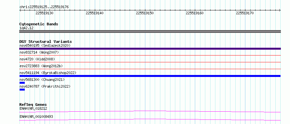Click the red line of nsv832714
The width and height of the screenshot is (290, 124).
(x=150, y=55)
